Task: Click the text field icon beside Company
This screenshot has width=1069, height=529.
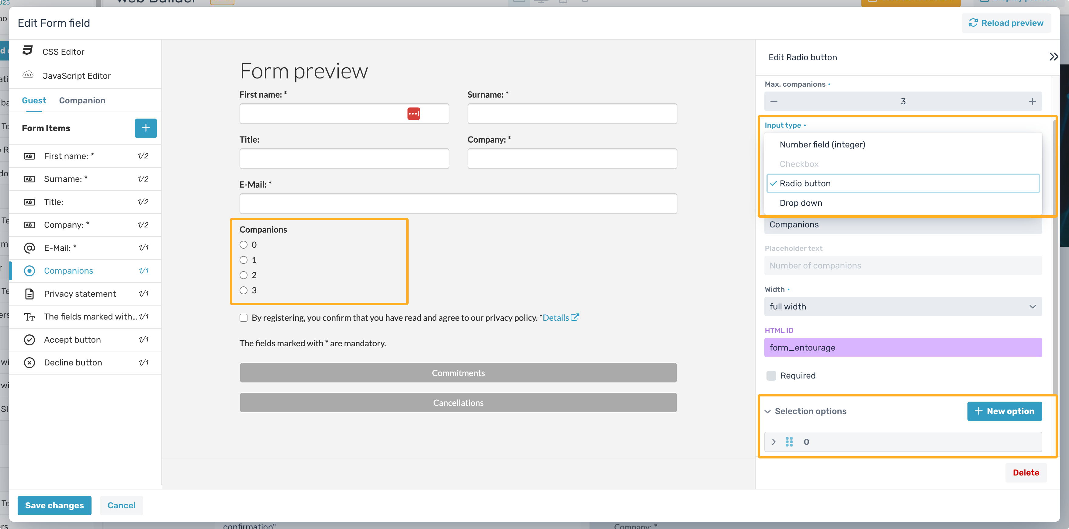Action: (29, 225)
